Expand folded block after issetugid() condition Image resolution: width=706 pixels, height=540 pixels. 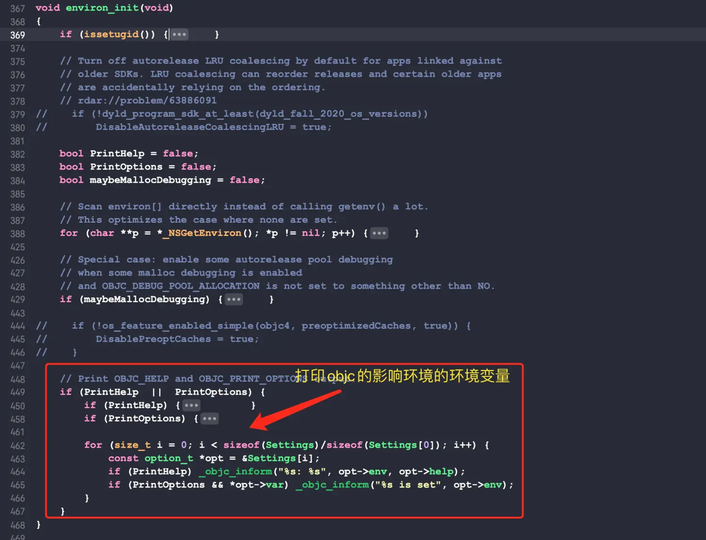179,34
